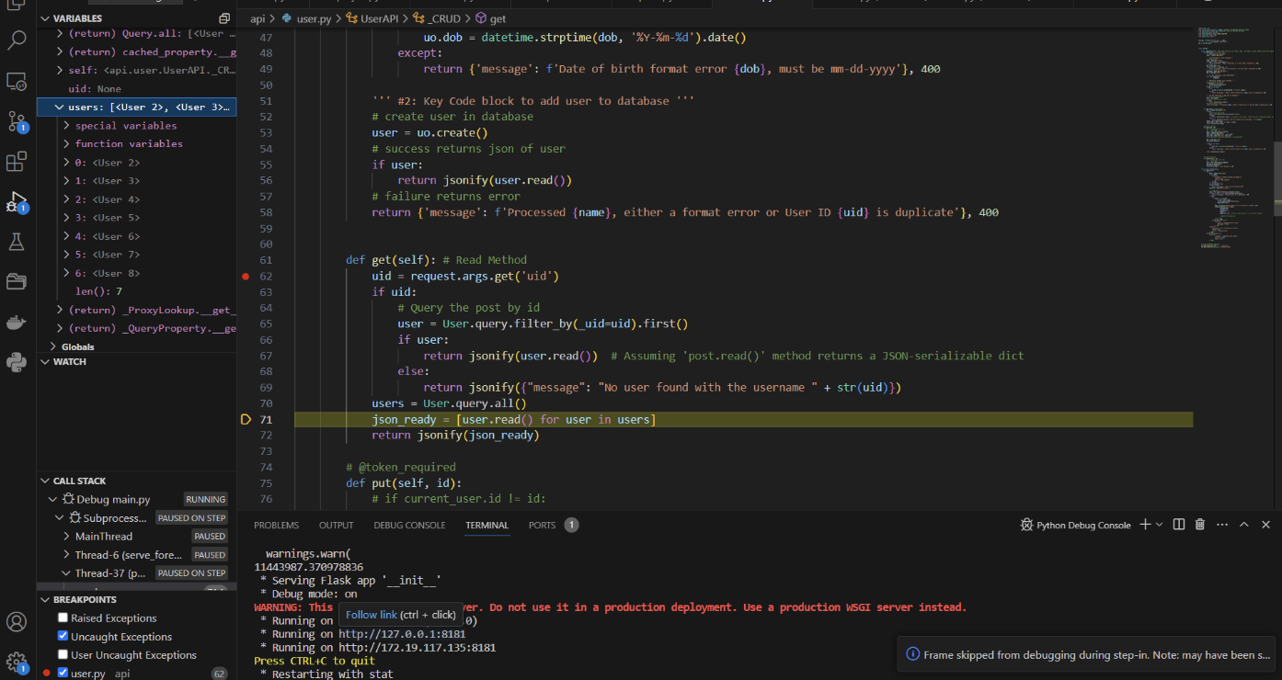Open the folders icon in activity bar
The image size is (1282, 680).
pyautogui.click(x=17, y=281)
